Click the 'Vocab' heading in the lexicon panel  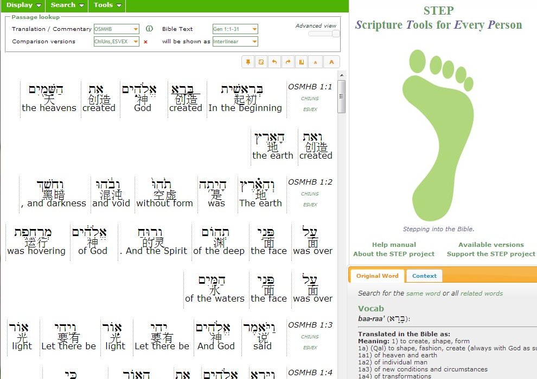pos(371,309)
